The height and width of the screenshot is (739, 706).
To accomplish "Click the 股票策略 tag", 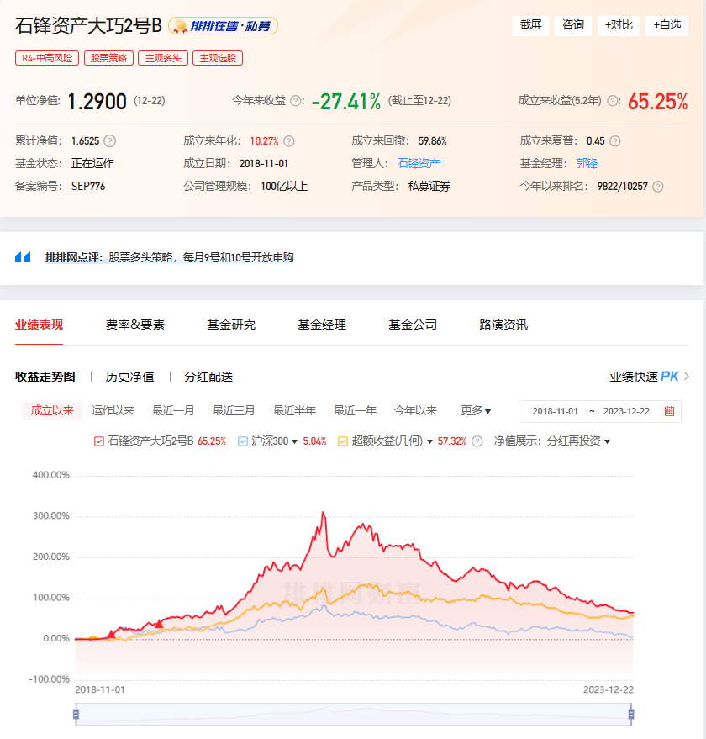I will click(109, 58).
